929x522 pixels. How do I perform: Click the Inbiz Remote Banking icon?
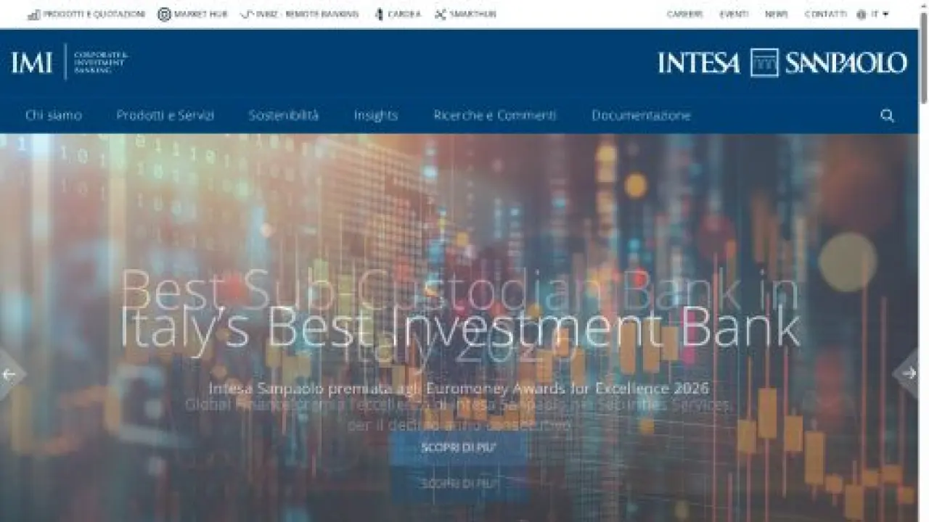(x=247, y=14)
